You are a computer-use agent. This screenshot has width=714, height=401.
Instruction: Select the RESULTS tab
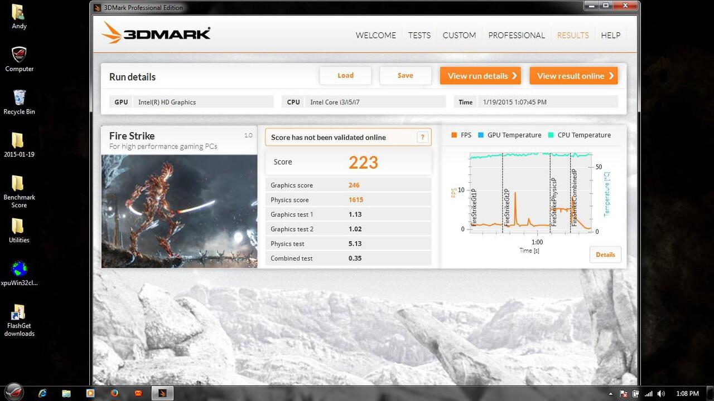[x=573, y=35]
